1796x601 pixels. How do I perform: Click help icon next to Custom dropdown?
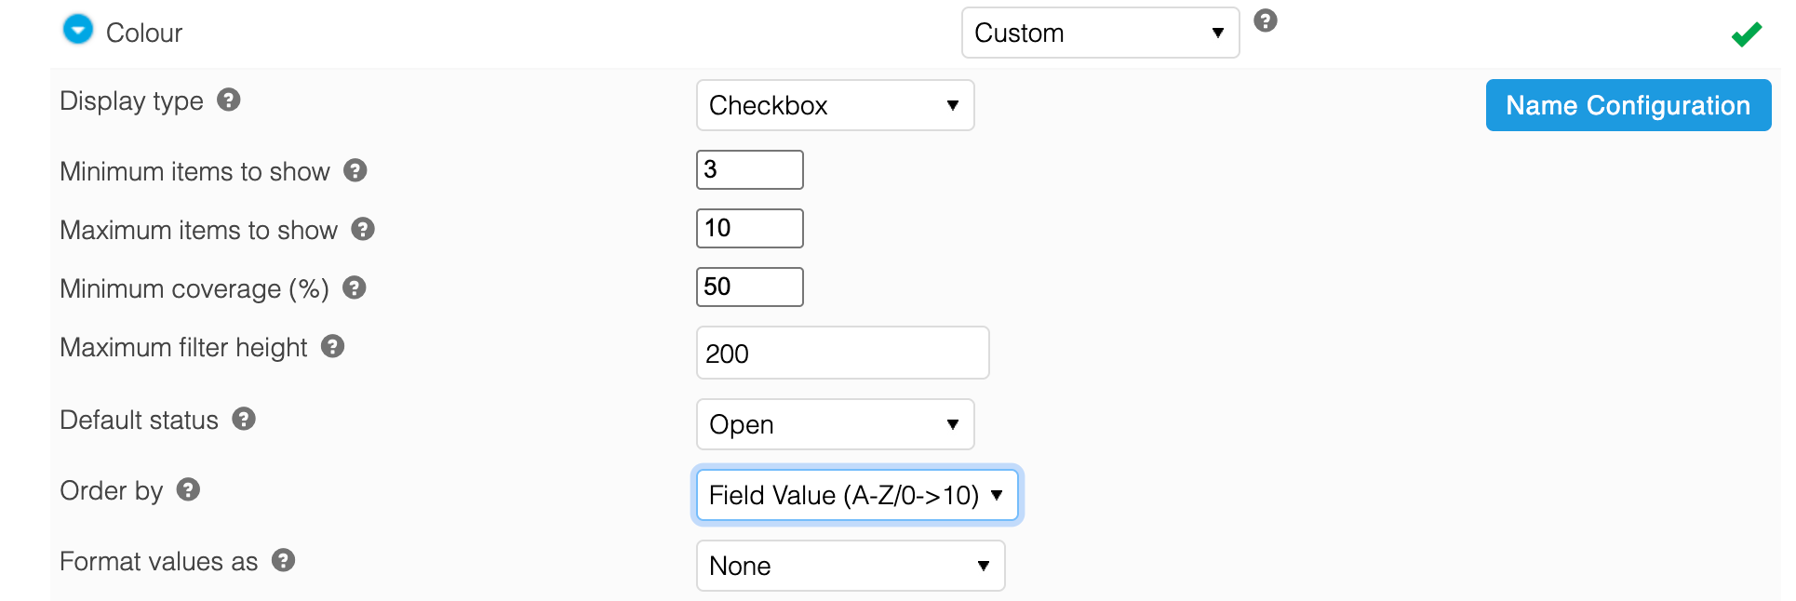[x=1266, y=20]
